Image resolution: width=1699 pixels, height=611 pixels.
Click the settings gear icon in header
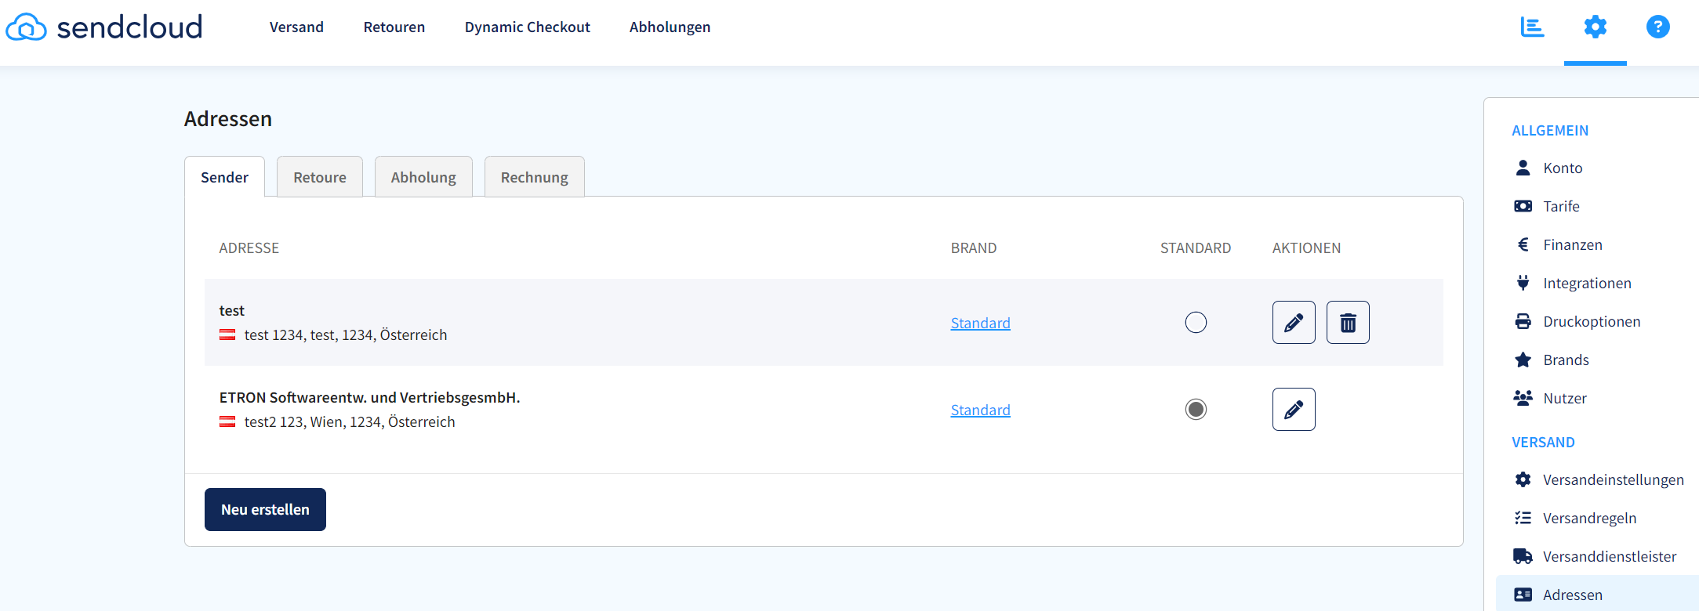click(x=1595, y=27)
